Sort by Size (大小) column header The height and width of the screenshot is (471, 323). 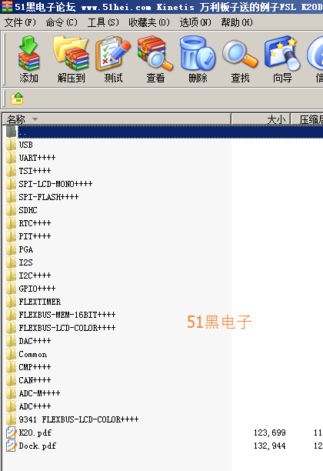point(261,119)
